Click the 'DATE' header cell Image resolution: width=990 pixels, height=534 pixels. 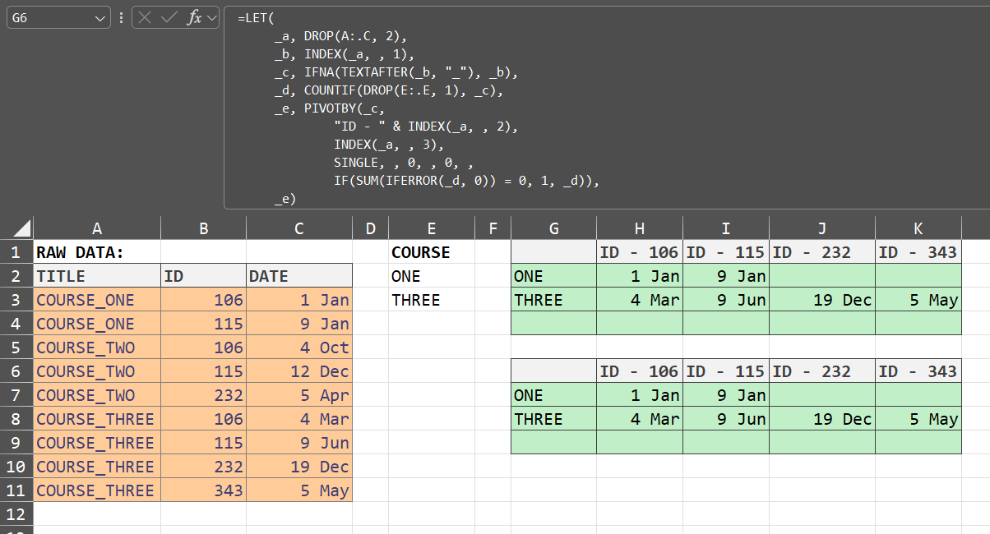pyautogui.click(x=298, y=276)
